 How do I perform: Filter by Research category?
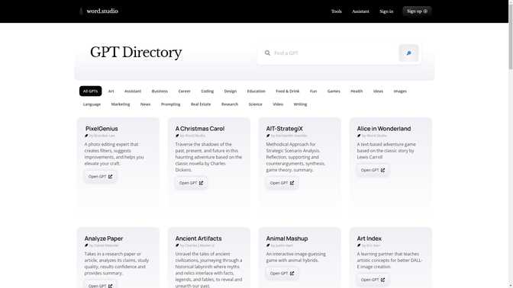point(230,104)
